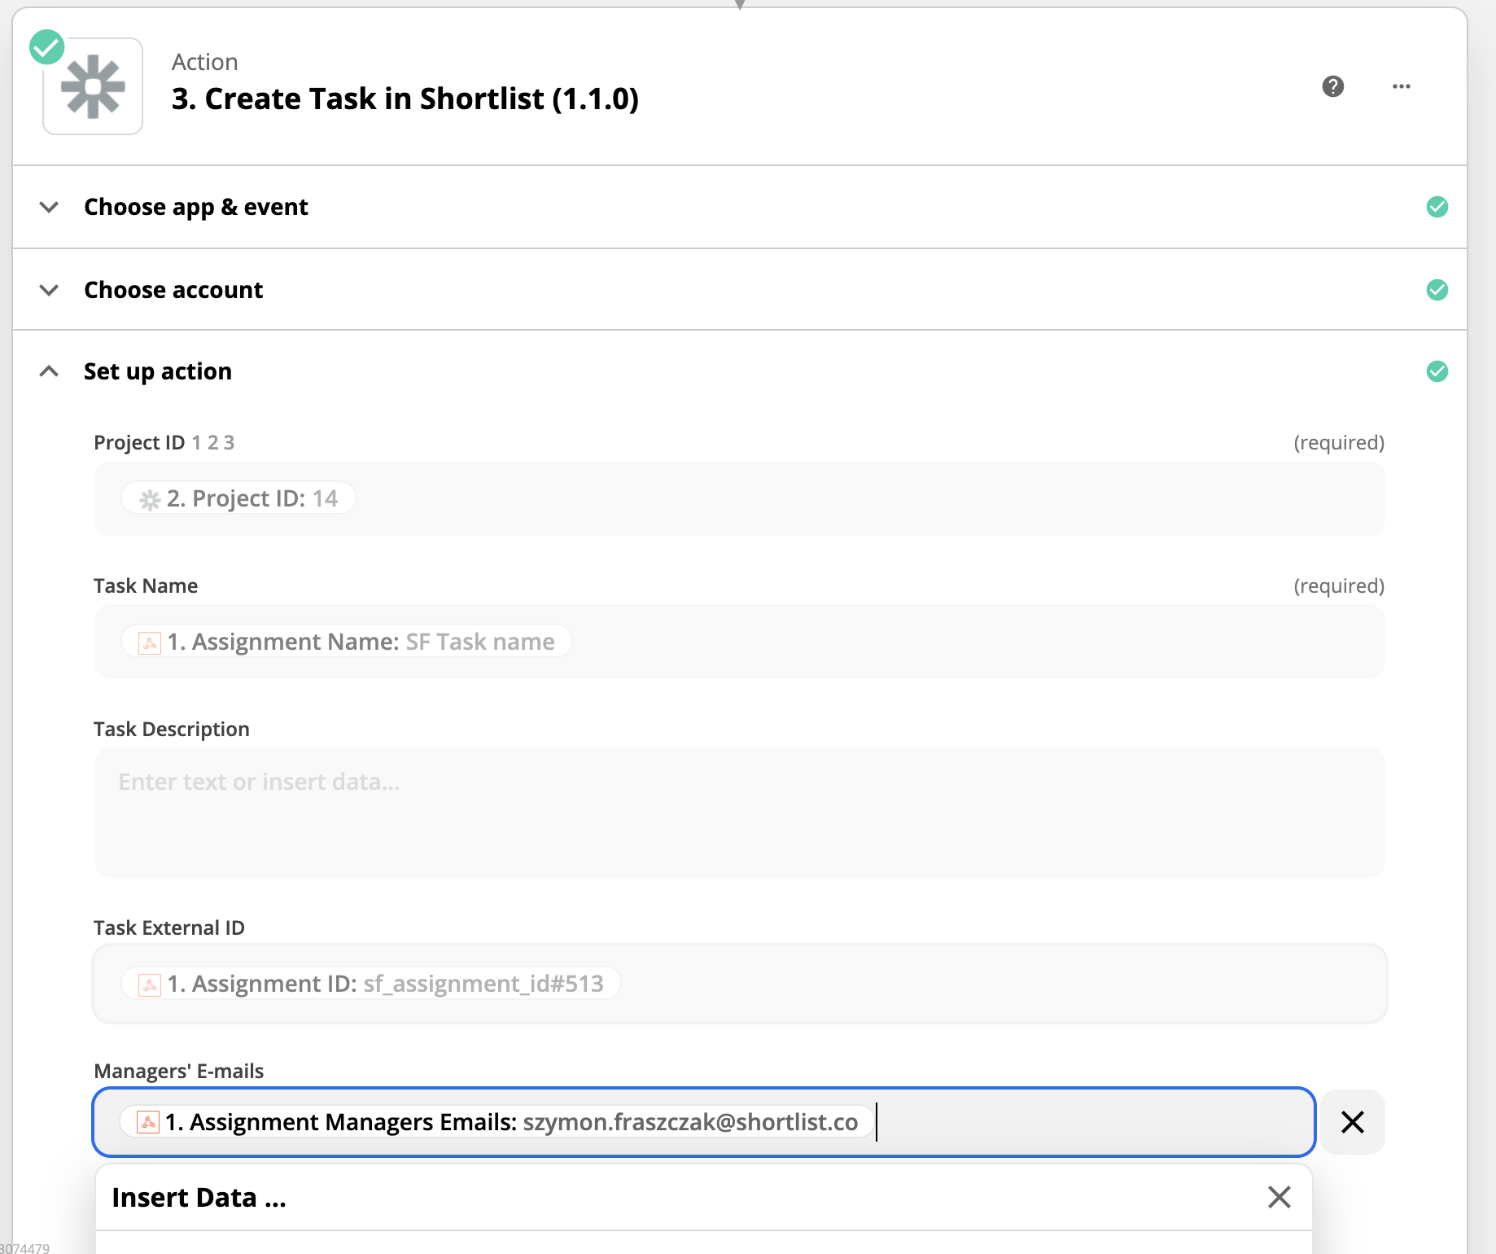Click the green check beside Set up action
This screenshot has width=1496, height=1254.
pos(1437,371)
